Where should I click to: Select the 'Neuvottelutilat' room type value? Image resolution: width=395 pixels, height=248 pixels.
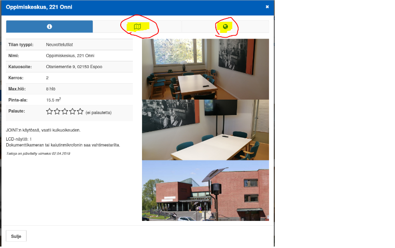tap(59, 44)
